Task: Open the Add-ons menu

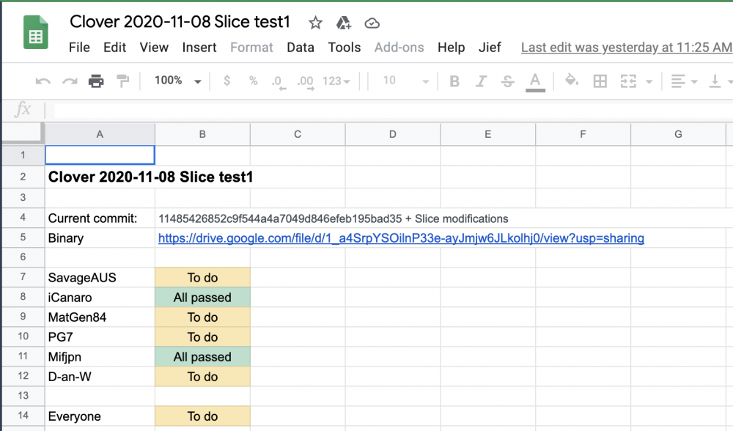Action: (399, 47)
